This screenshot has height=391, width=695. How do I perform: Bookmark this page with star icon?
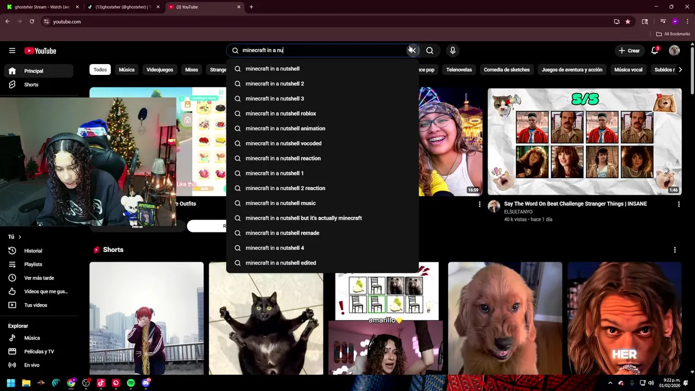(x=628, y=22)
